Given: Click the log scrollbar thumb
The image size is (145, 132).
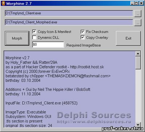Looking at the screenshot, I should (138, 63).
